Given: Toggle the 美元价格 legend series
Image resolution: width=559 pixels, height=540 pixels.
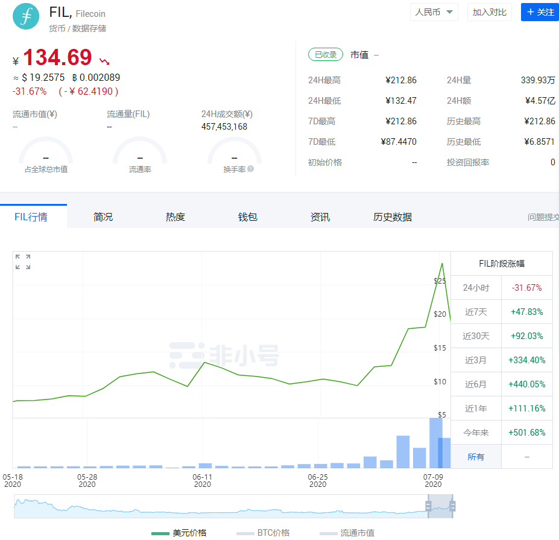Looking at the screenshot, I should coord(179,533).
